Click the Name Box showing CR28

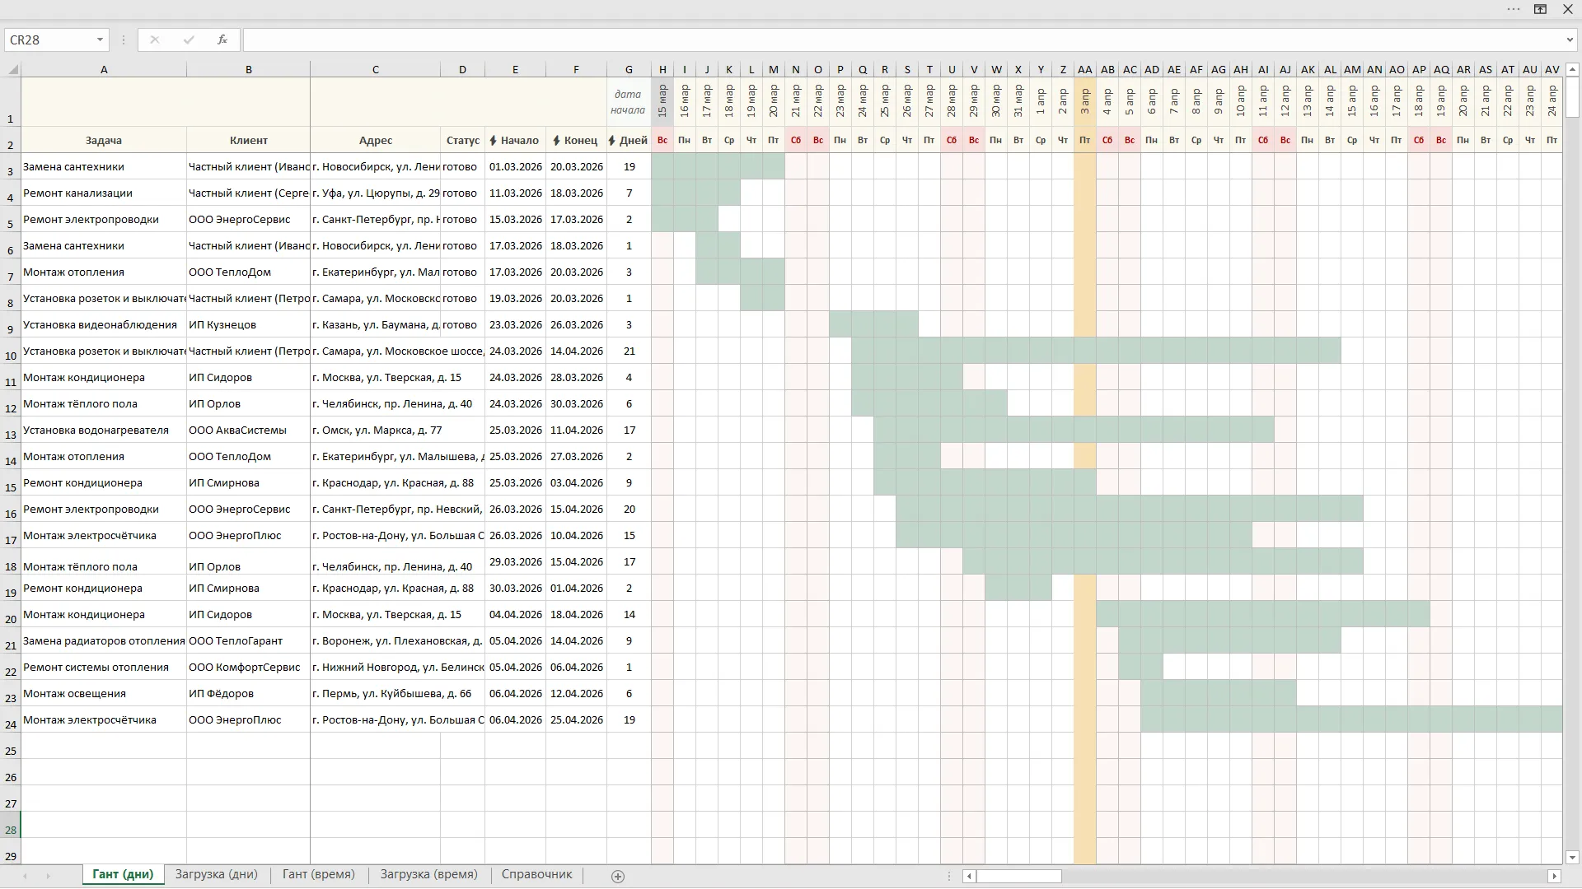49,40
